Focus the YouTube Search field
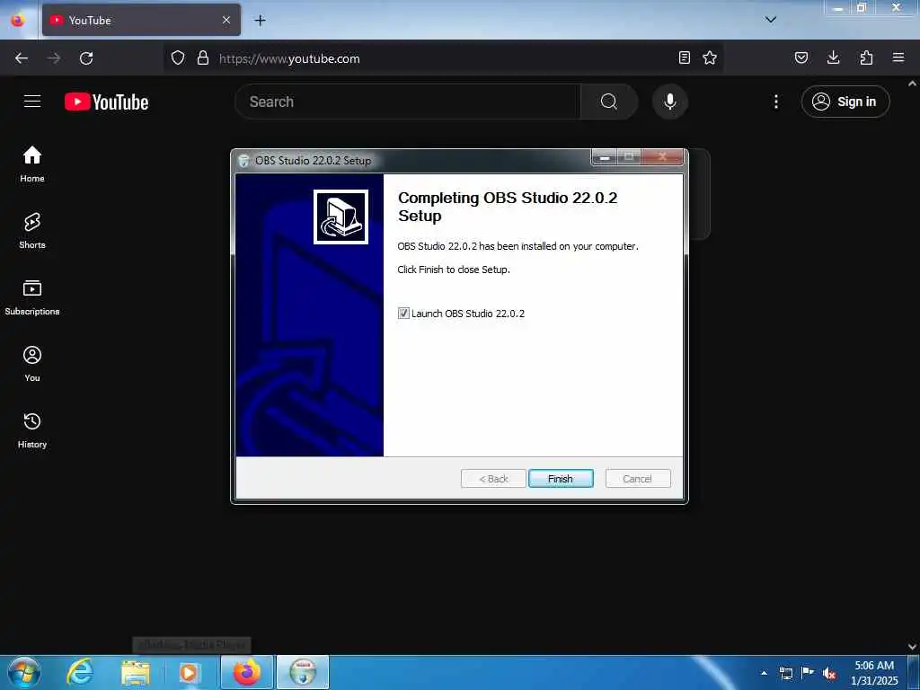This screenshot has width=920, height=690. tap(408, 102)
